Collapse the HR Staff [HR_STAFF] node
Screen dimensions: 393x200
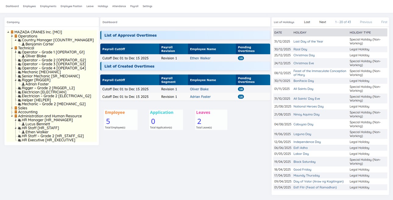coord(16,128)
